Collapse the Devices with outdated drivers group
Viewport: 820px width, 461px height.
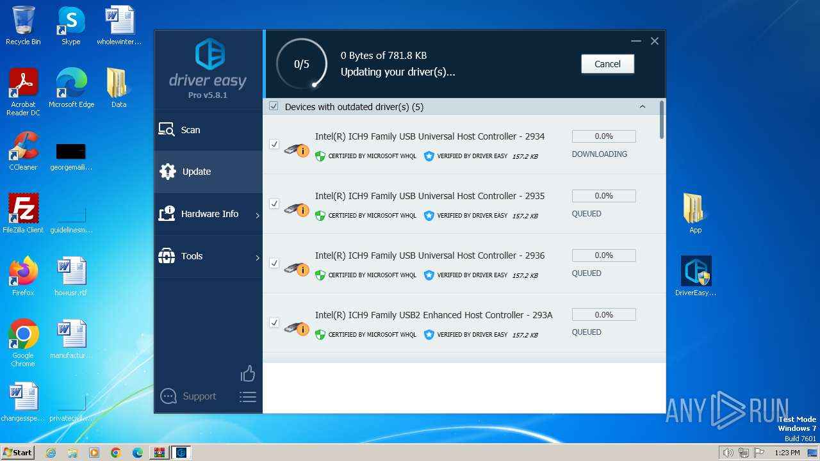click(x=643, y=107)
